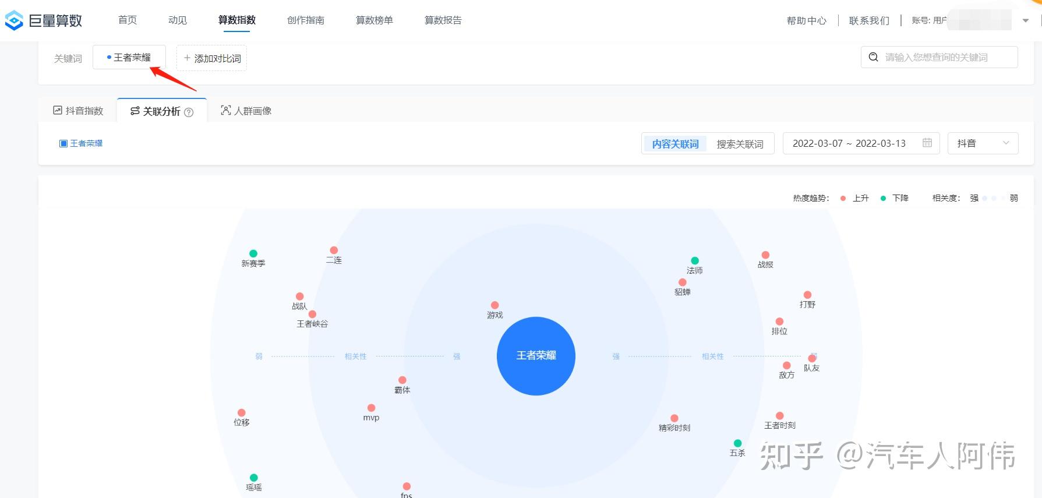Viewport: 1042px width, 498px height.
Task: Click the 添加对比词 button
Action: click(212, 58)
